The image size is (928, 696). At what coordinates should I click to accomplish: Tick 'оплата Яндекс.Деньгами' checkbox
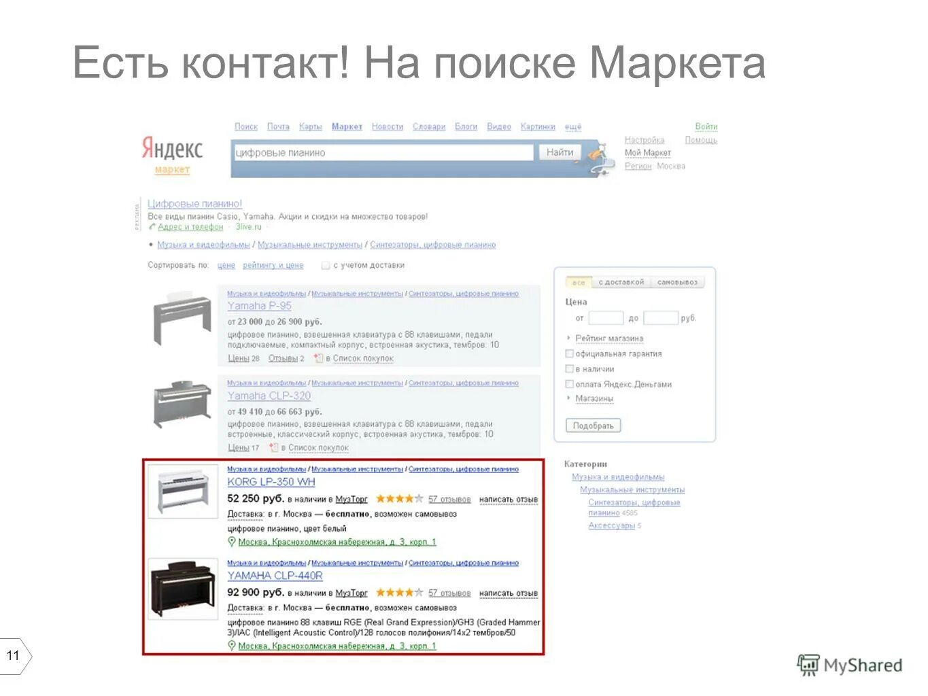pyautogui.click(x=570, y=384)
